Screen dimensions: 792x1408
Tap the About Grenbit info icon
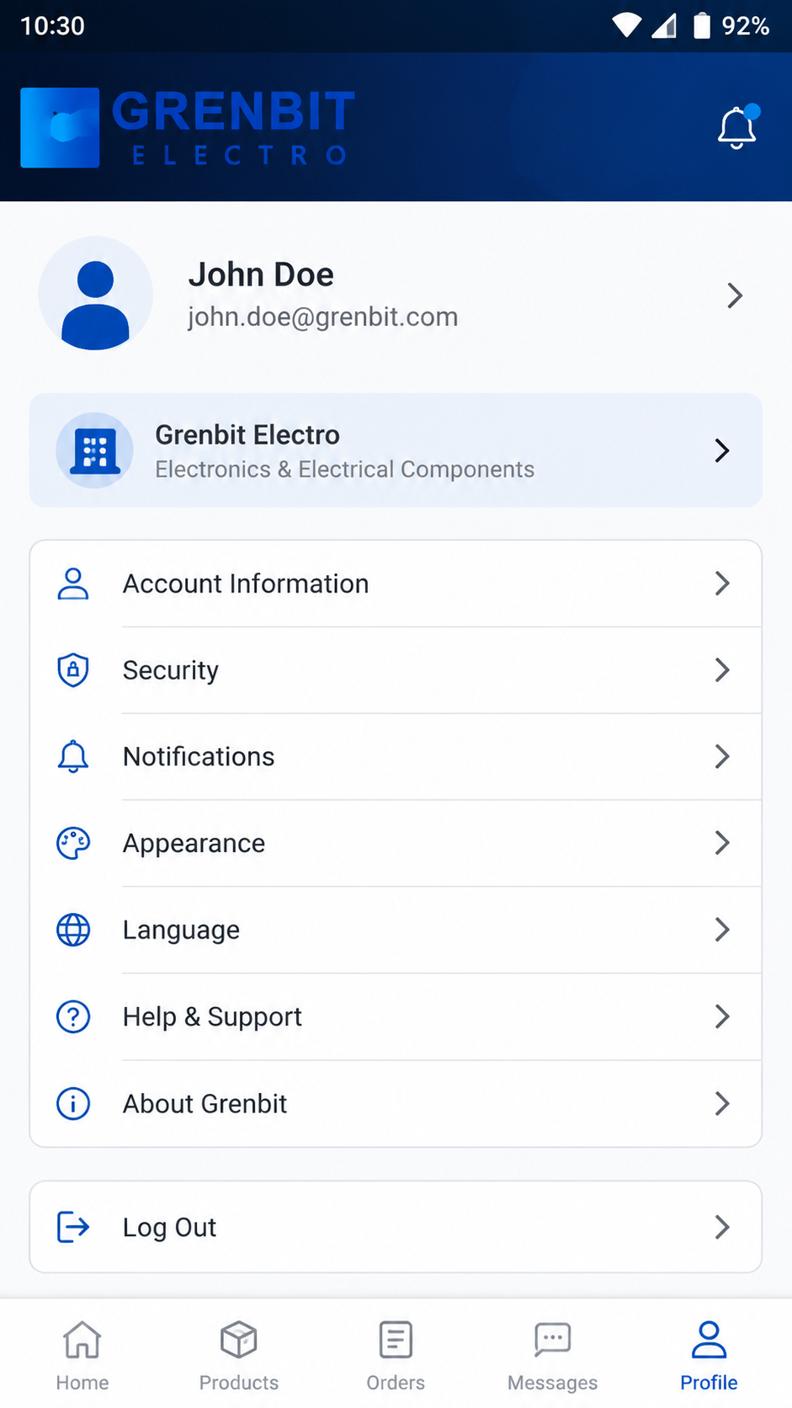73,1103
